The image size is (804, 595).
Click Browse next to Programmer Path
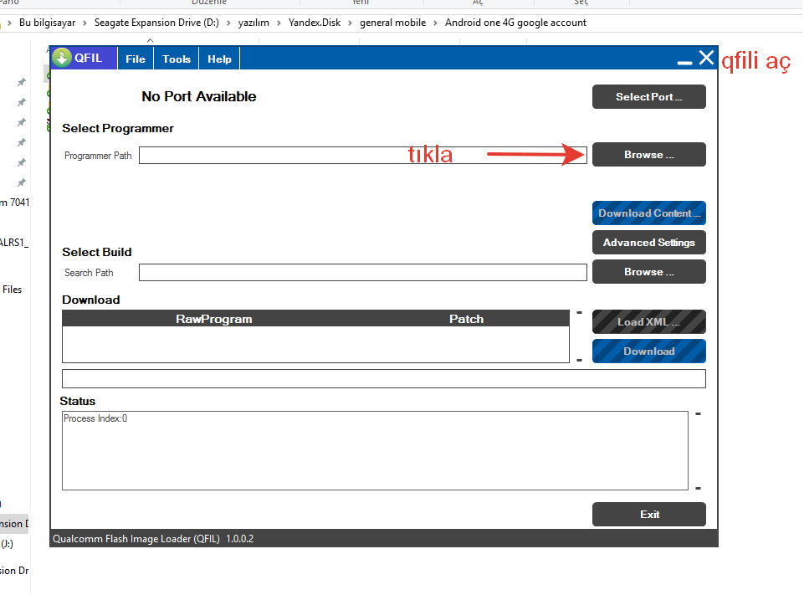tap(648, 154)
